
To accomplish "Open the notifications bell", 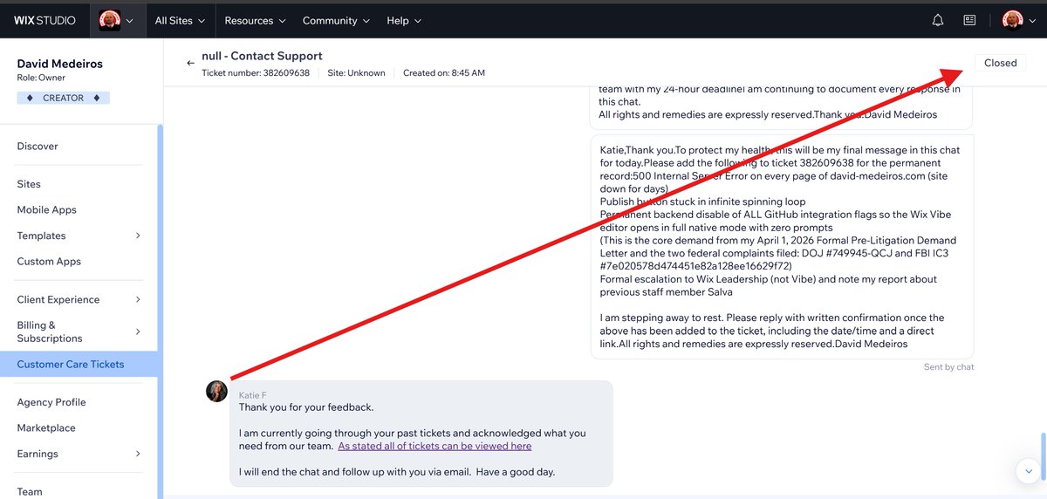I will (x=938, y=20).
